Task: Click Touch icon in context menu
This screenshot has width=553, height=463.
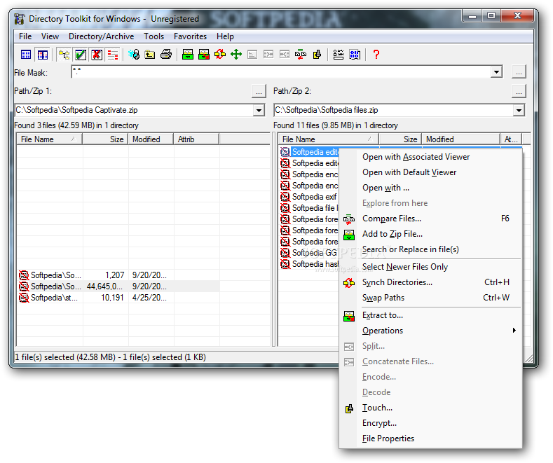Action: (x=349, y=408)
